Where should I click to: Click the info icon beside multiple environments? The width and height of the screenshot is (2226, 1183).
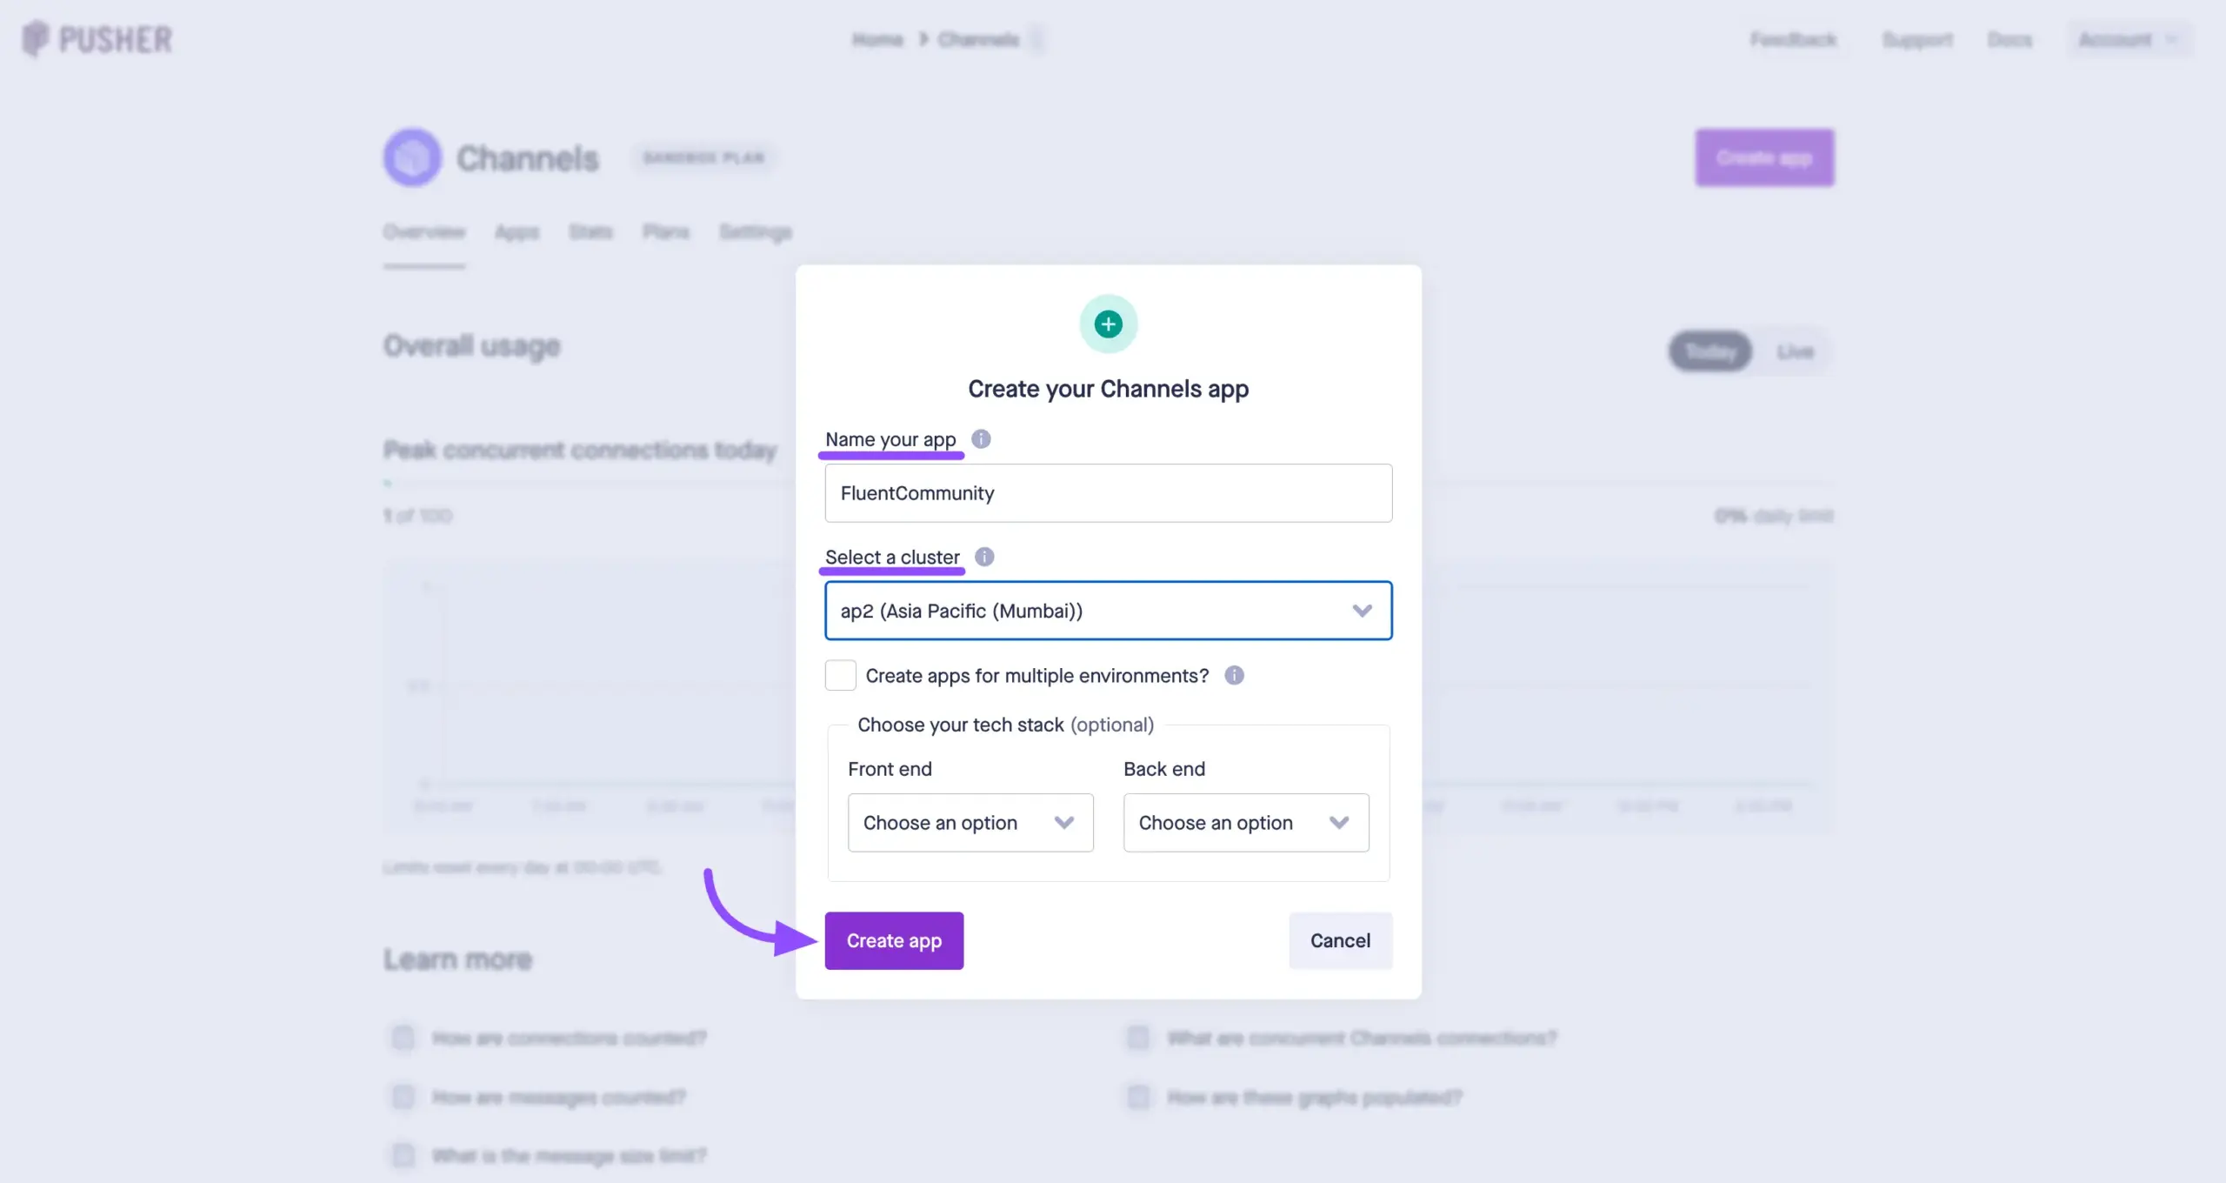1234,676
